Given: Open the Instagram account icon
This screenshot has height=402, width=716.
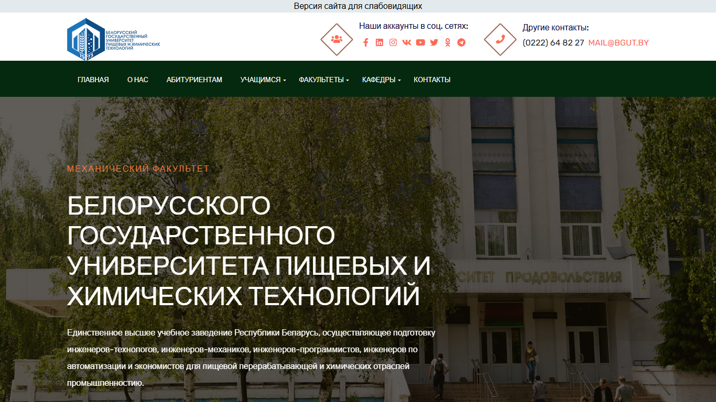Looking at the screenshot, I should point(393,43).
